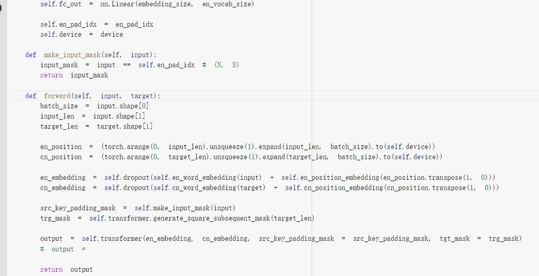The height and width of the screenshot is (276, 539).
Task: Click "en_position" variable being assigned
Action: [x=61, y=147]
